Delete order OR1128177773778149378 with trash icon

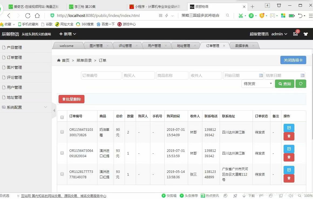coord(289,178)
